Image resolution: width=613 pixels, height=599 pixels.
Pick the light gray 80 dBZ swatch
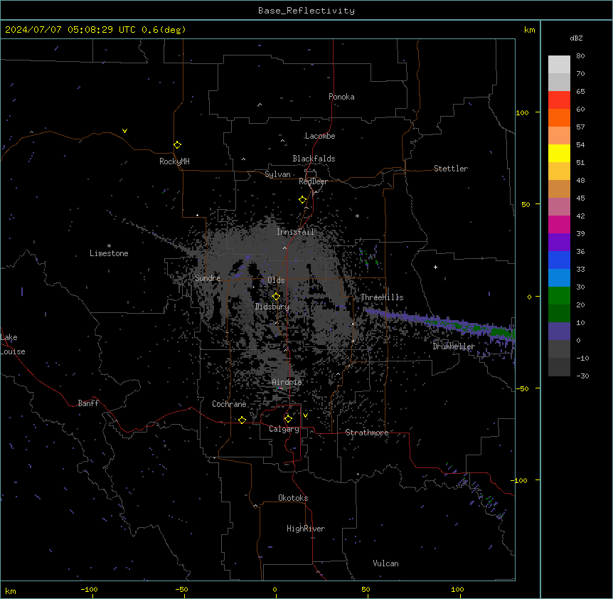click(559, 65)
